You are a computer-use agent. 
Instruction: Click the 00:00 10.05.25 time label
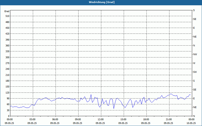191,121
